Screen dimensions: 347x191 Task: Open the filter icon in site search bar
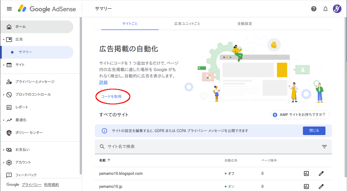[324, 146]
